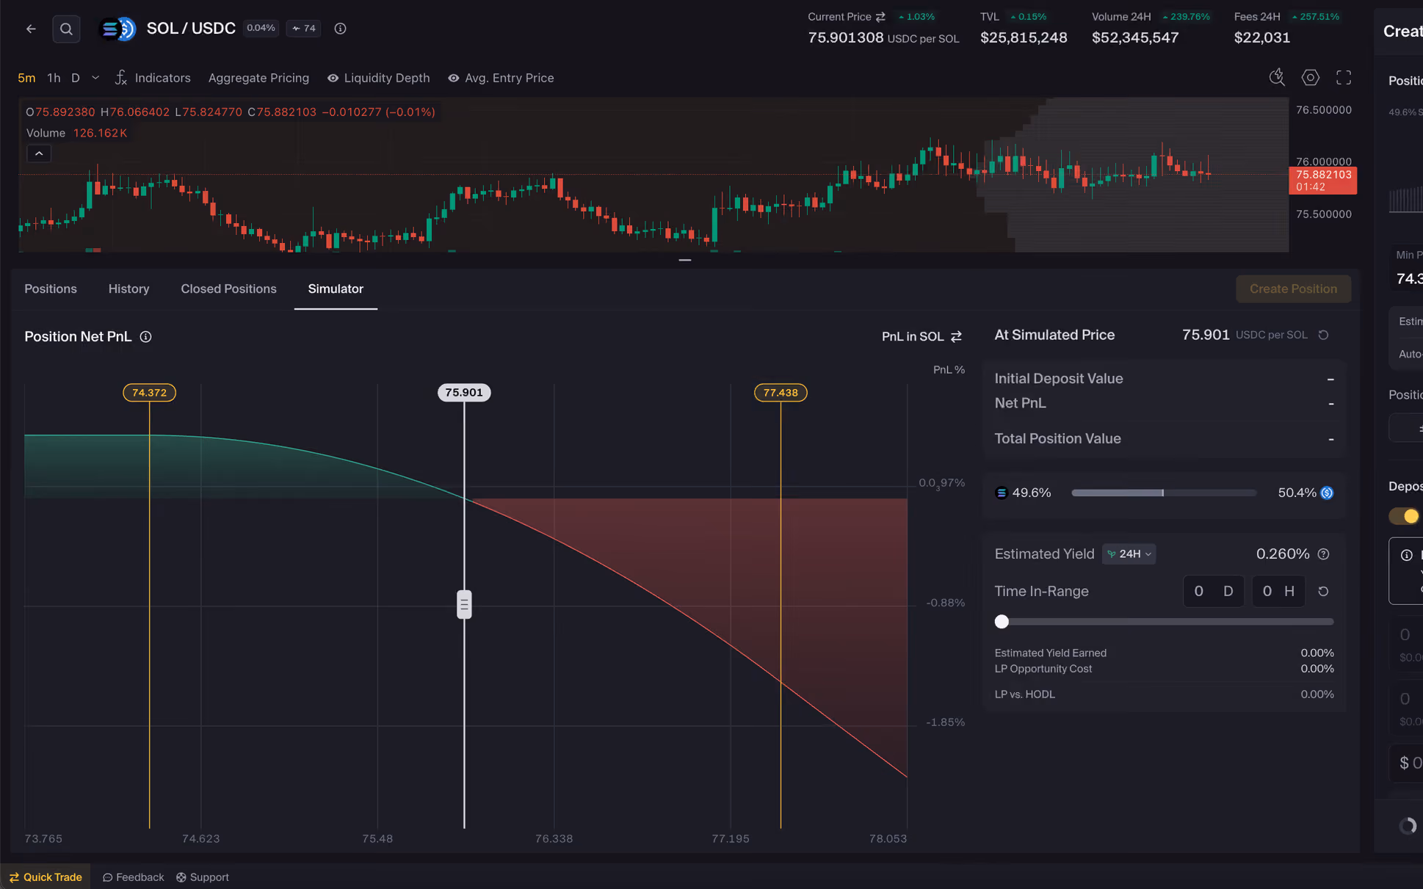Expand the timeframe dropdown chevron
1423x889 pixels.
pyautogui.click(x=95, y=78)
